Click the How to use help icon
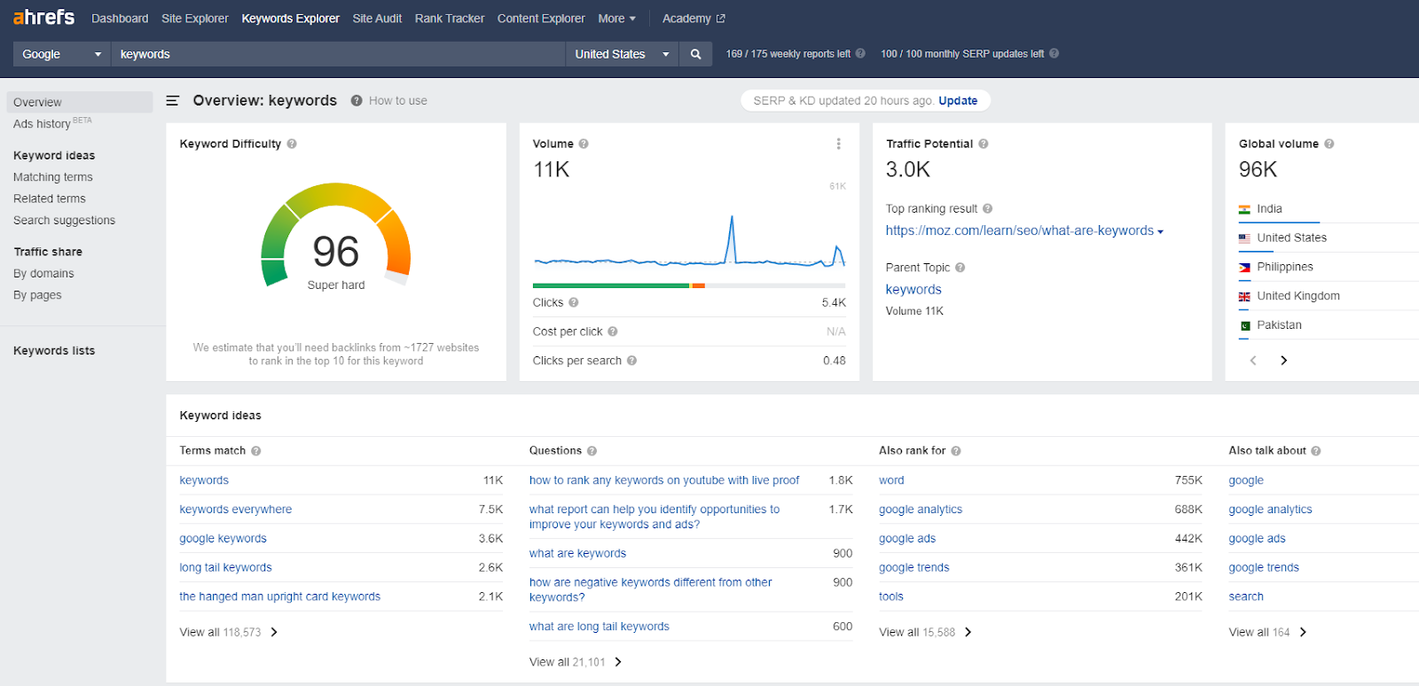Screen dimensions: 1419x686 tap(357, 101)
